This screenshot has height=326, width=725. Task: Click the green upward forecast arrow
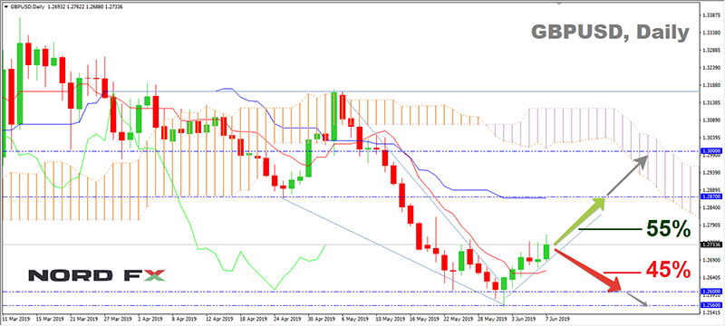pos(579,221)
